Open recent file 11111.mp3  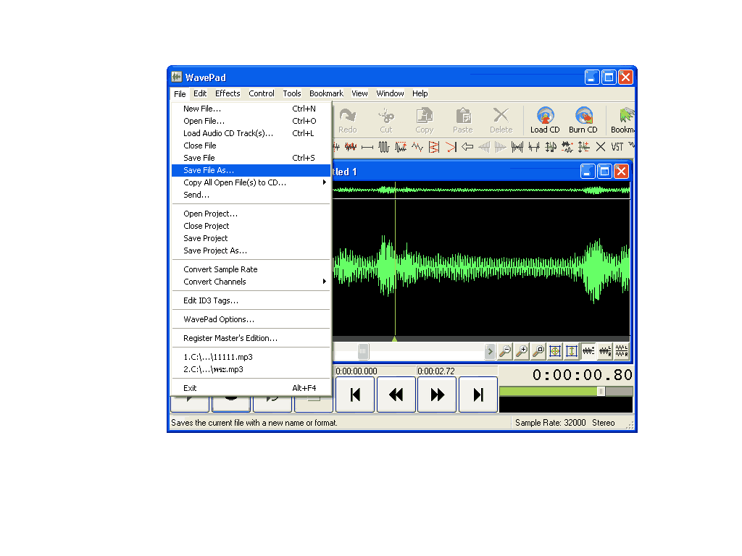tap(251, 357)
